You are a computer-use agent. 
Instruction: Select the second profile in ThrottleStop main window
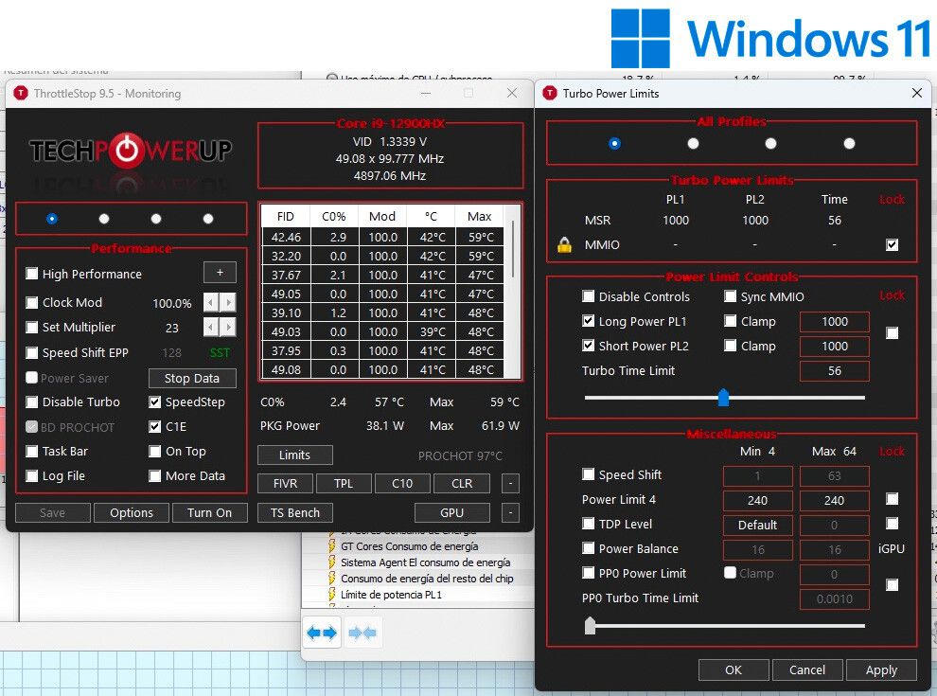pos(104,219)
